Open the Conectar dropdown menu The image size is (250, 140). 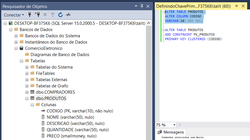pyautogui.click(x=14, y=15)
